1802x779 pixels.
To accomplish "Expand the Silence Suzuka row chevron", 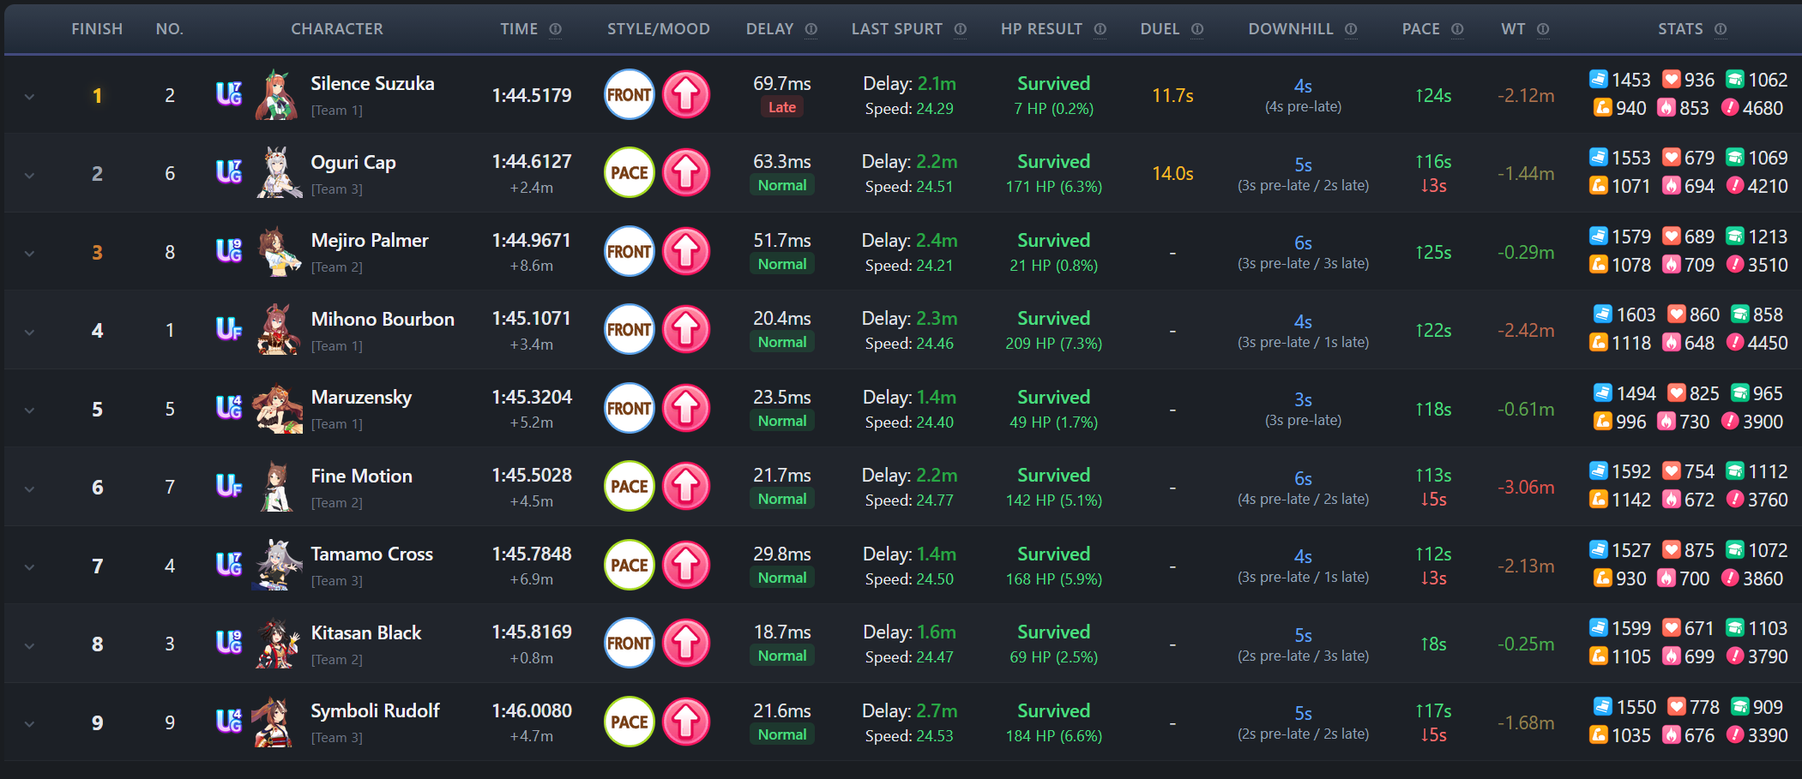I will pyautogui.click(x=29, y=96).
